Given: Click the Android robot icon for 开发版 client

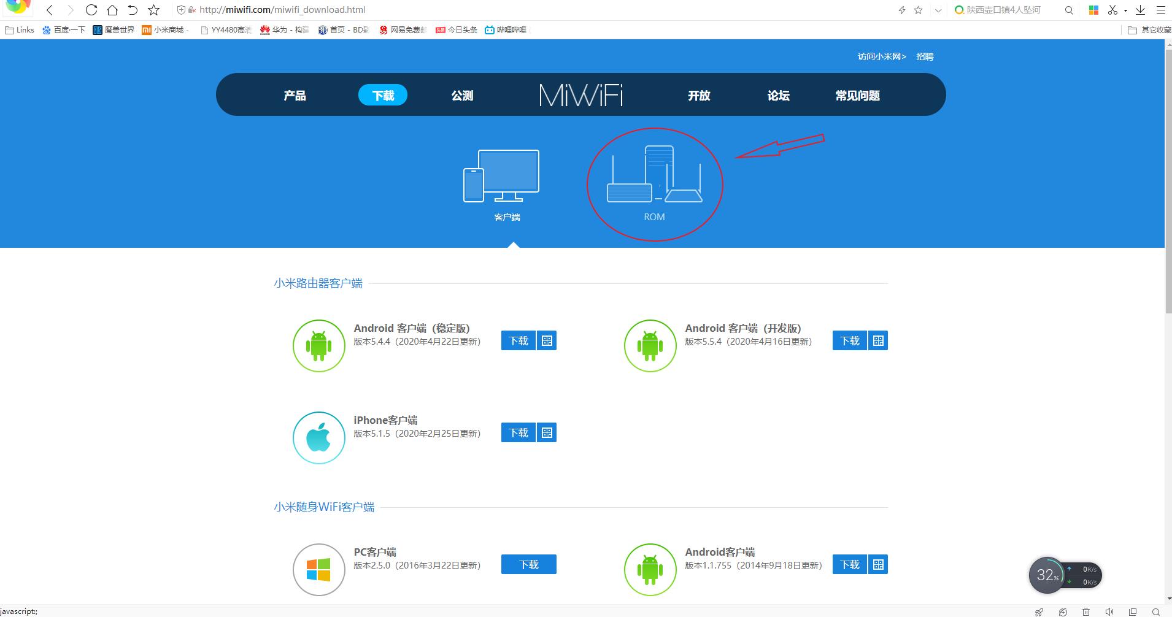Looking at the screenshot, I should (x=650, y=345).
